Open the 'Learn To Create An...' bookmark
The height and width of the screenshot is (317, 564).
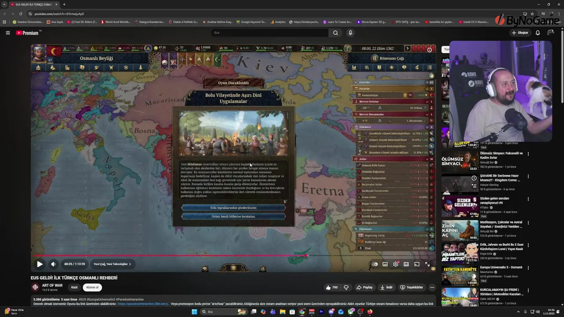coord(338,22)
